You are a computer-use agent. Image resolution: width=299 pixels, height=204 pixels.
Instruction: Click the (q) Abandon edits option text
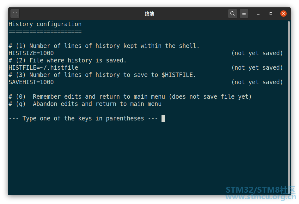(x=85, y=104)
